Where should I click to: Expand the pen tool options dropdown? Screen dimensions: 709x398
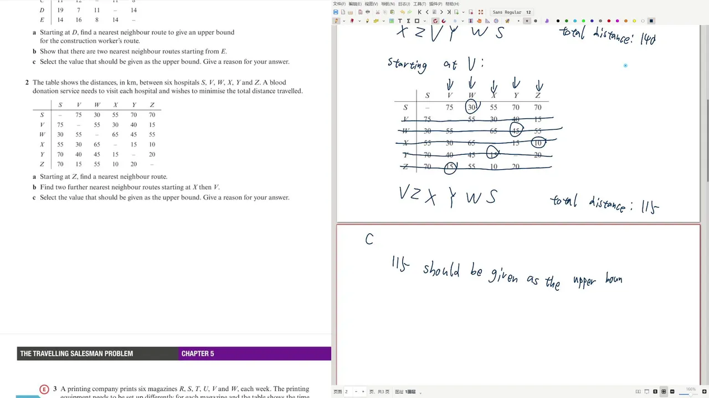pyautogui.click(x=343, y=21)
